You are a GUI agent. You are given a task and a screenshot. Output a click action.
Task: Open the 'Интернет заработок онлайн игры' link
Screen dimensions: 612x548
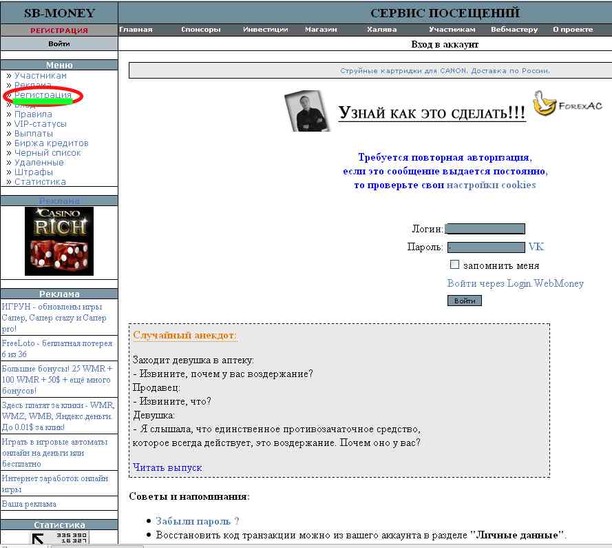[x=54, y=484]
